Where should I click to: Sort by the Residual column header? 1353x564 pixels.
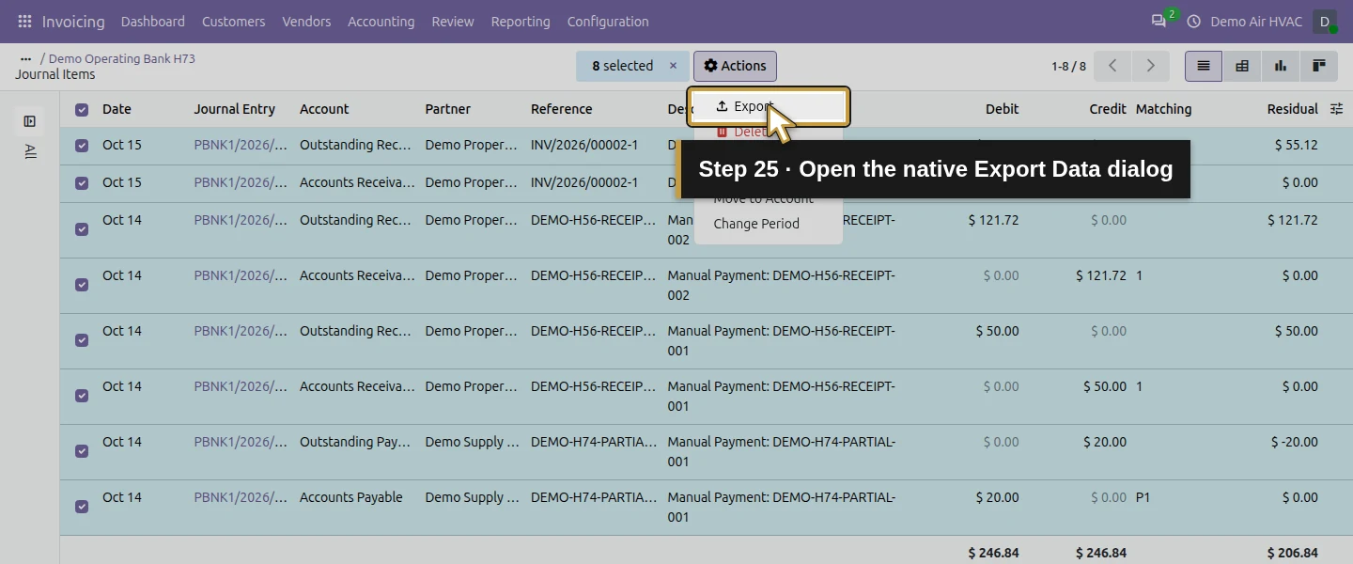click(x=1292, y=109)
